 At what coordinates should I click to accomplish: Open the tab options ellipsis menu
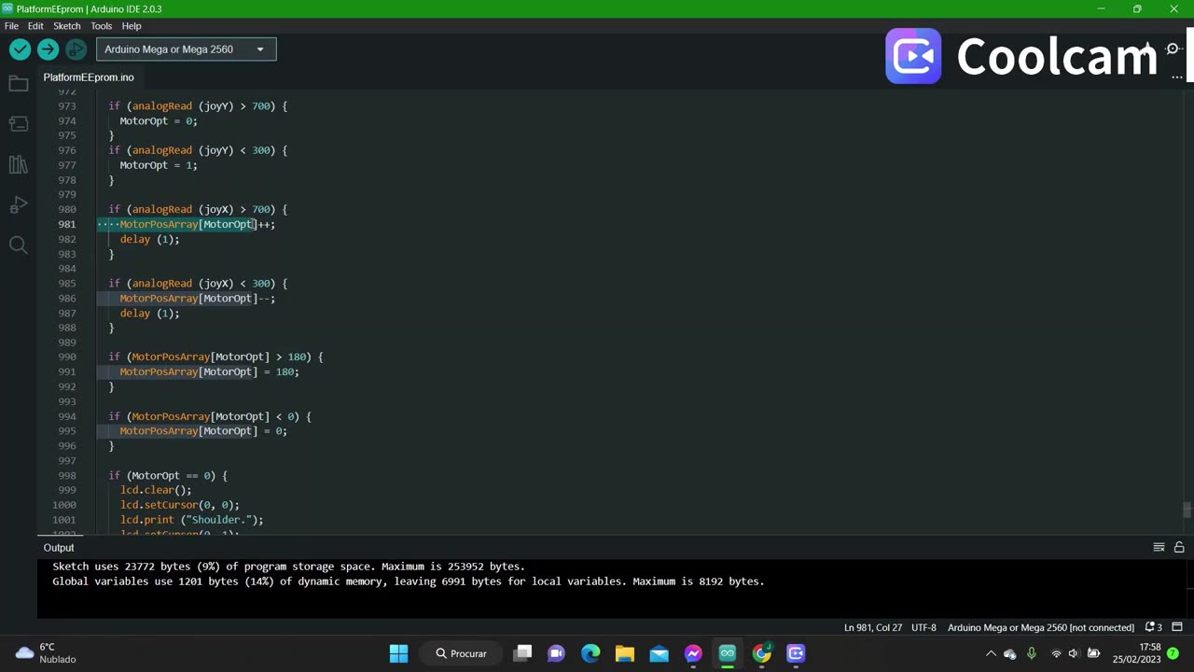(1177, 77)
